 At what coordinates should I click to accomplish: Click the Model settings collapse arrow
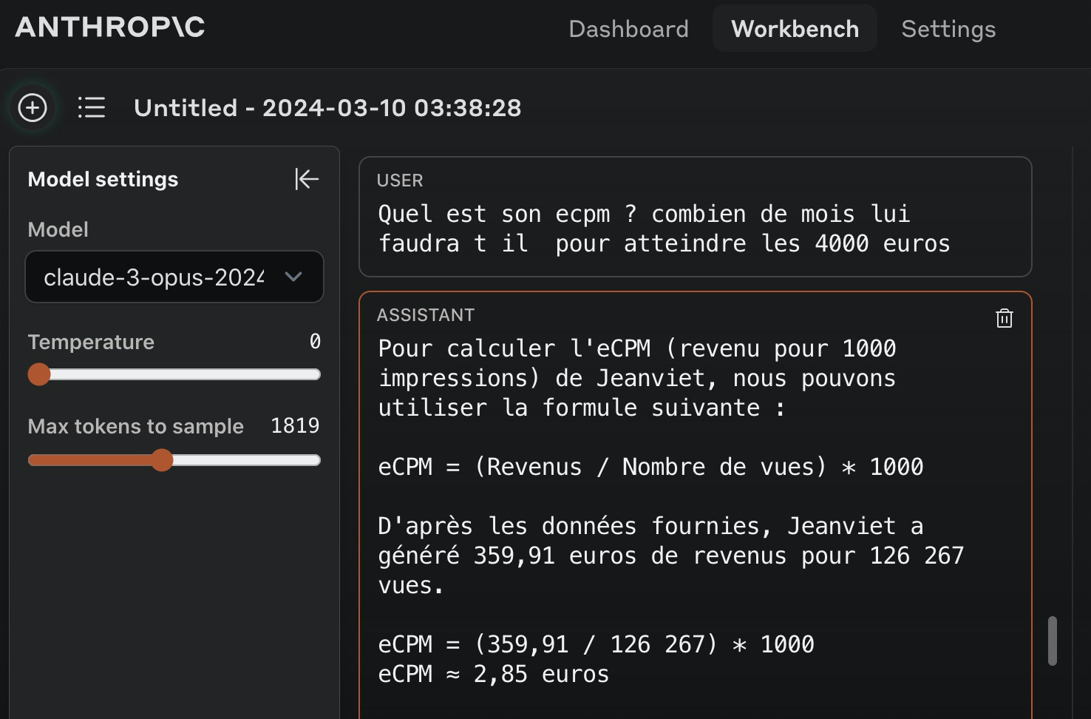point(307,179)
